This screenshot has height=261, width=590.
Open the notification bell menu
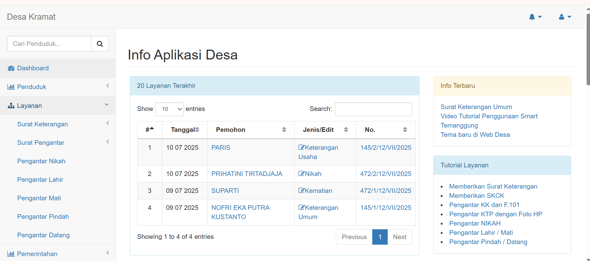tap(535, 17)
